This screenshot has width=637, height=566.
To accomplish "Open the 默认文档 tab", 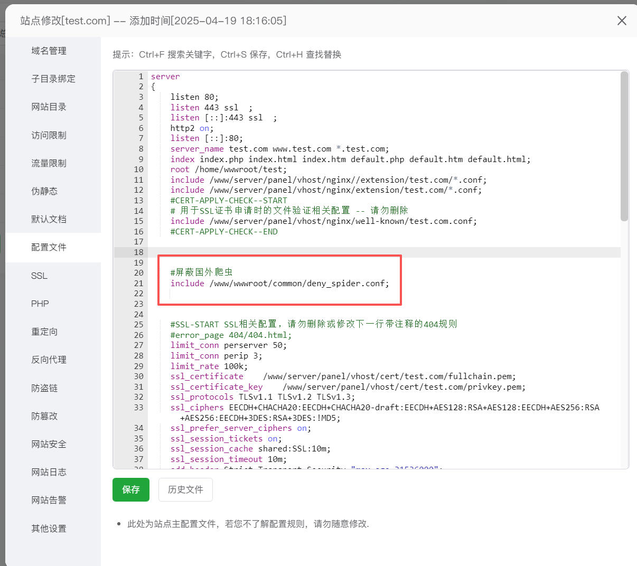I will pos(49,219).
